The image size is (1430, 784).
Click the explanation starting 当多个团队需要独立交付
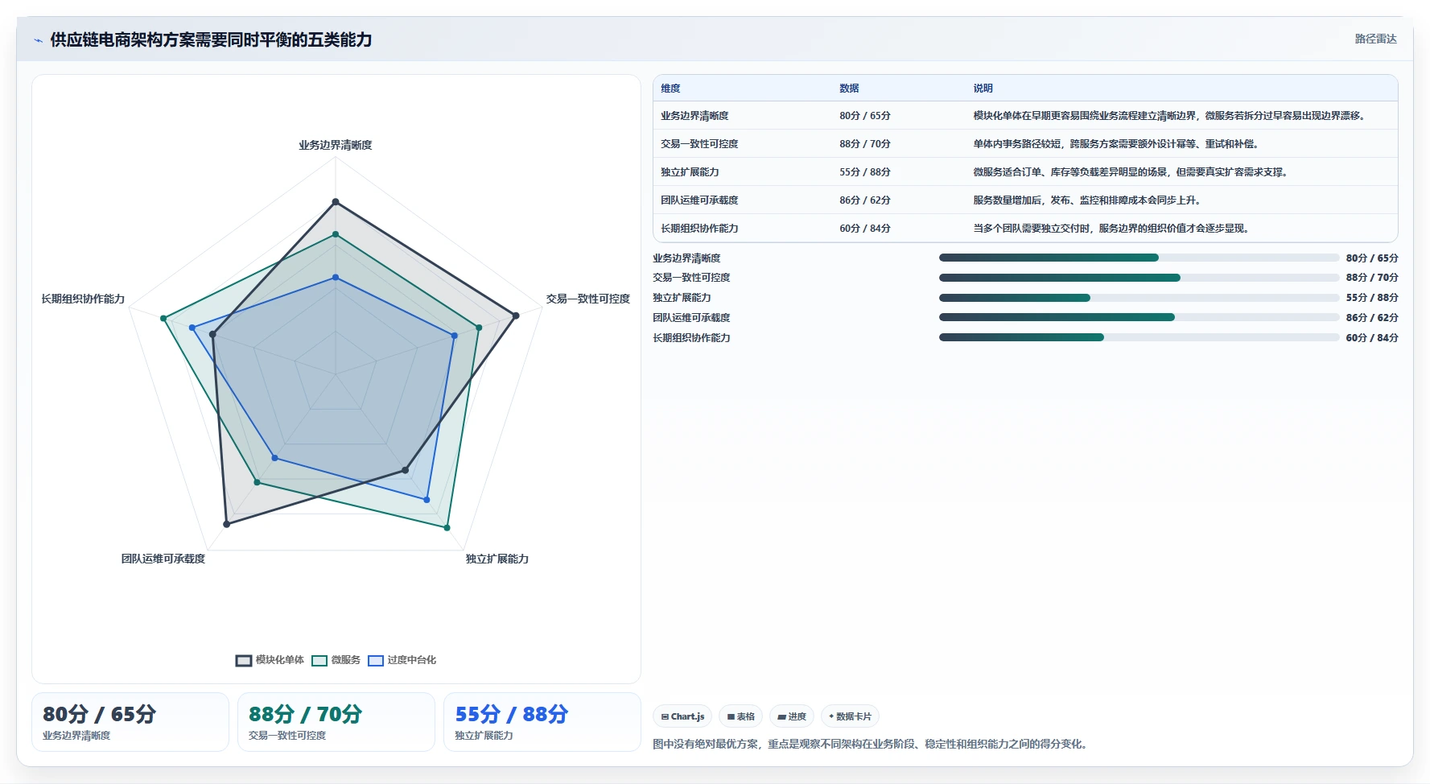[1112, 229]
